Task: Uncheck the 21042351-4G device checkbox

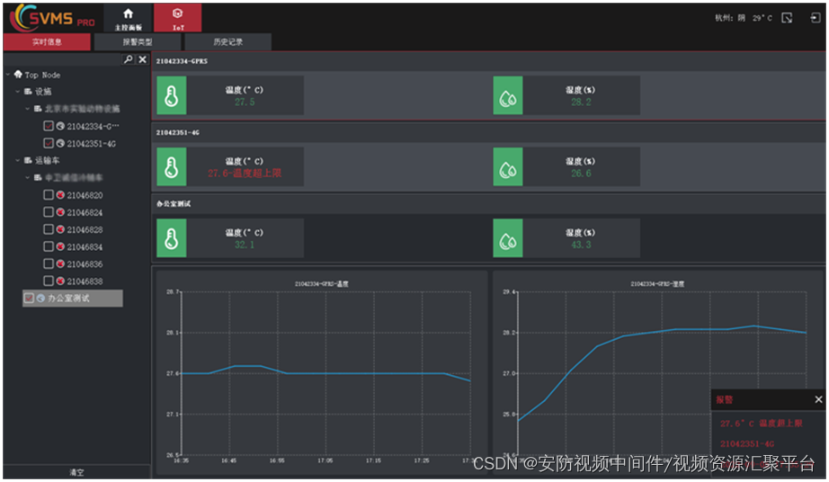Action: (x=49, y=143)
